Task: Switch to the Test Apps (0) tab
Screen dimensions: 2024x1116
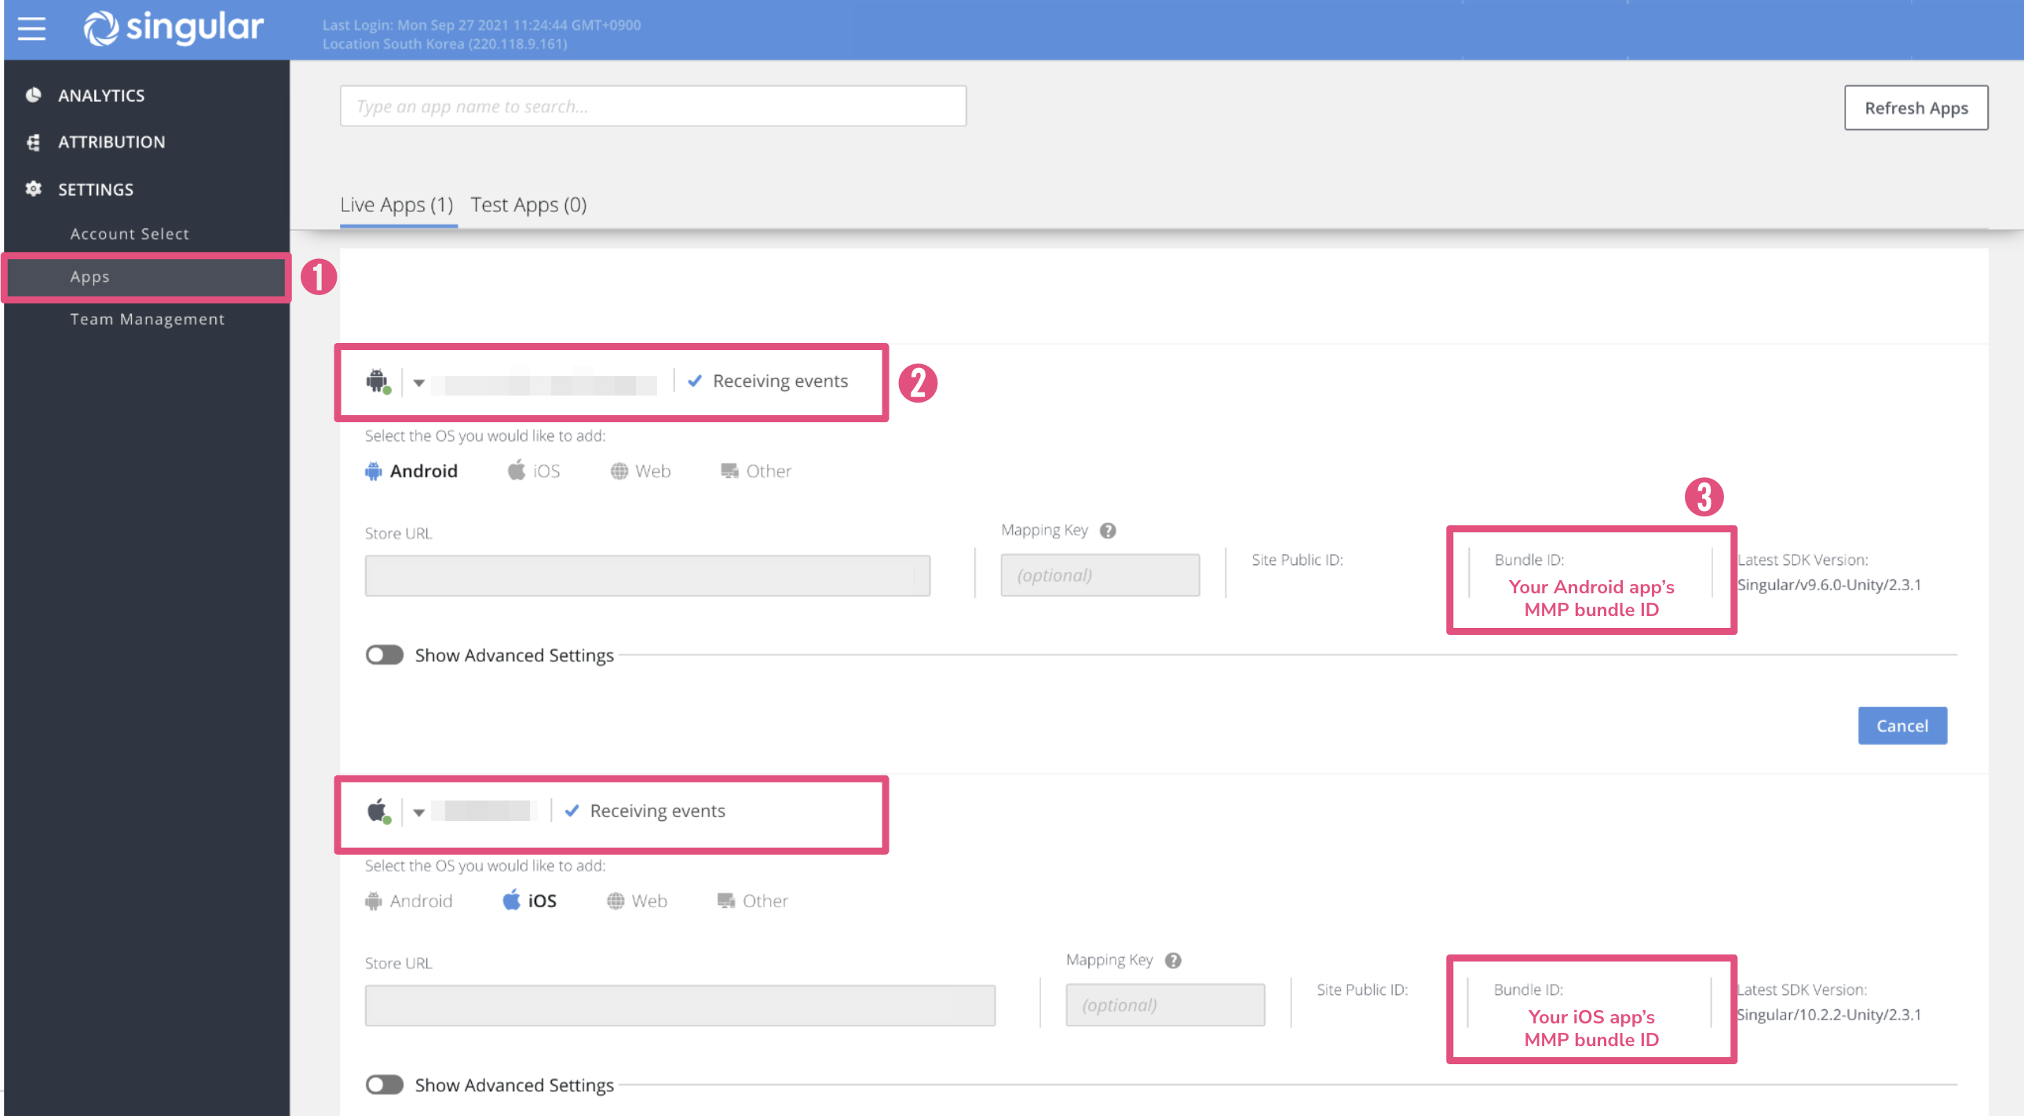Action: 528,205
